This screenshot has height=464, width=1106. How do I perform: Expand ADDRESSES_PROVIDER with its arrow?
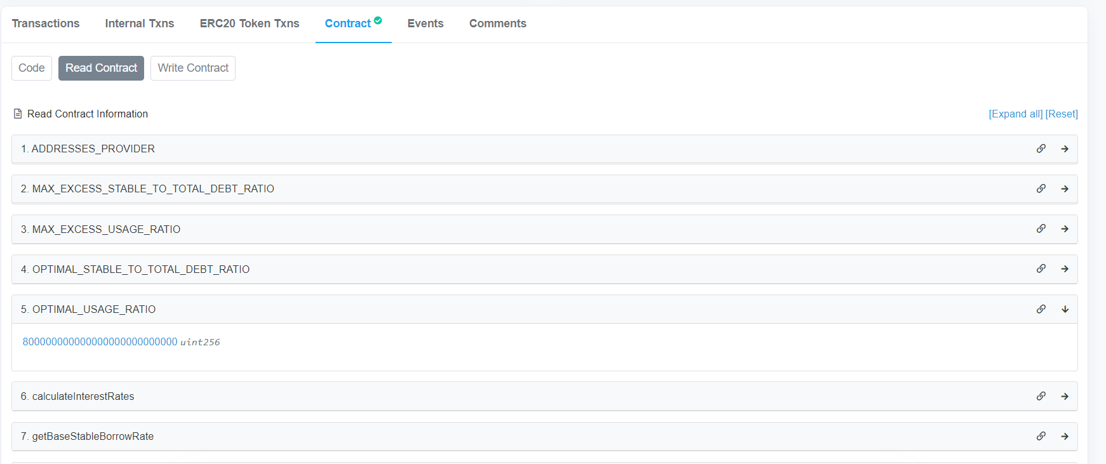(x=1065, y=149)
